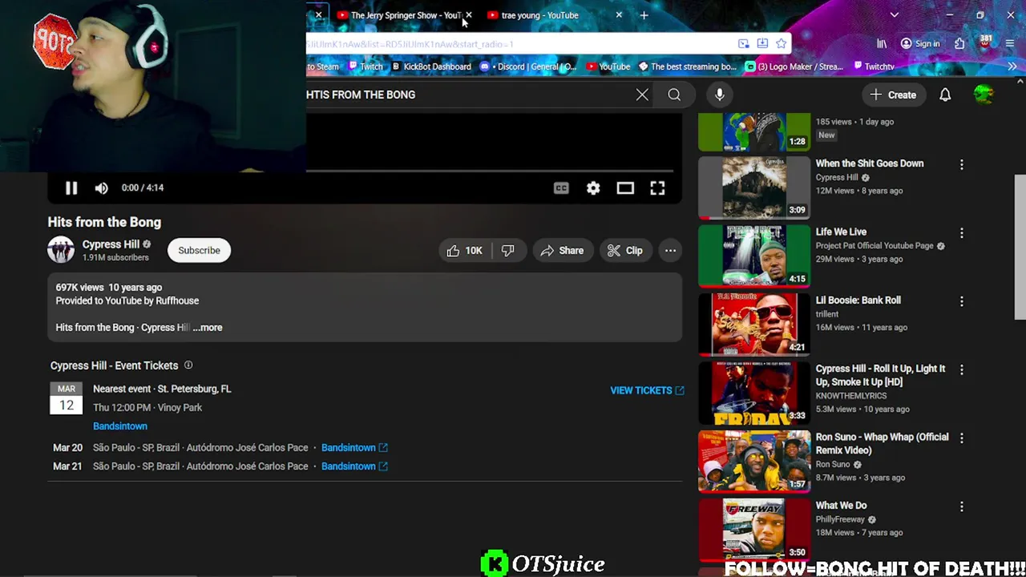Open options for What We Do
The width and height of the screenshot is (1026, 577).
(961, 507)
